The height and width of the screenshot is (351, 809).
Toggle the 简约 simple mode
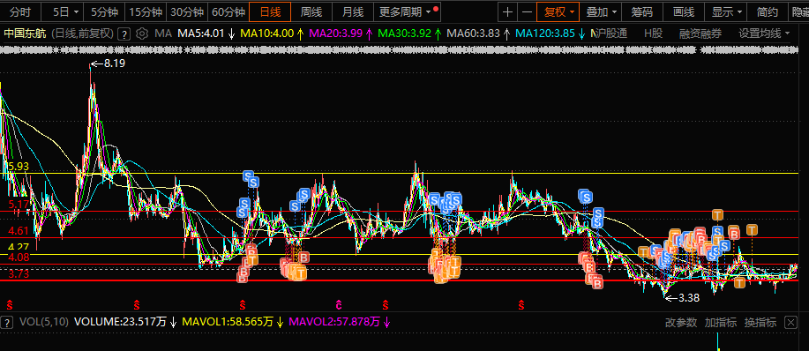(767, 11)
